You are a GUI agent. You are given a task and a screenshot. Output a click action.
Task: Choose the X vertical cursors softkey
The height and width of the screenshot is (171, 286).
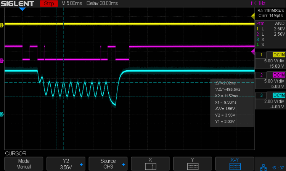tap(150, 164)
